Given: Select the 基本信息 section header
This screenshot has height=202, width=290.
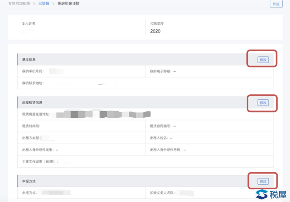Looking at the screenshot, I should pos(29,60).
